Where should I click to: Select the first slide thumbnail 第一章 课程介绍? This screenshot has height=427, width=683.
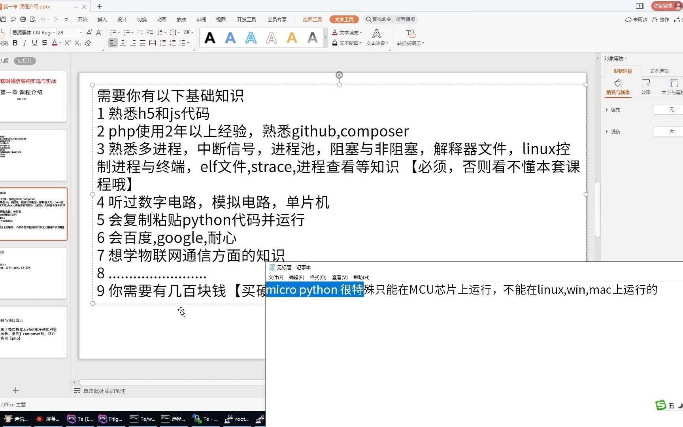pos(33,96)
